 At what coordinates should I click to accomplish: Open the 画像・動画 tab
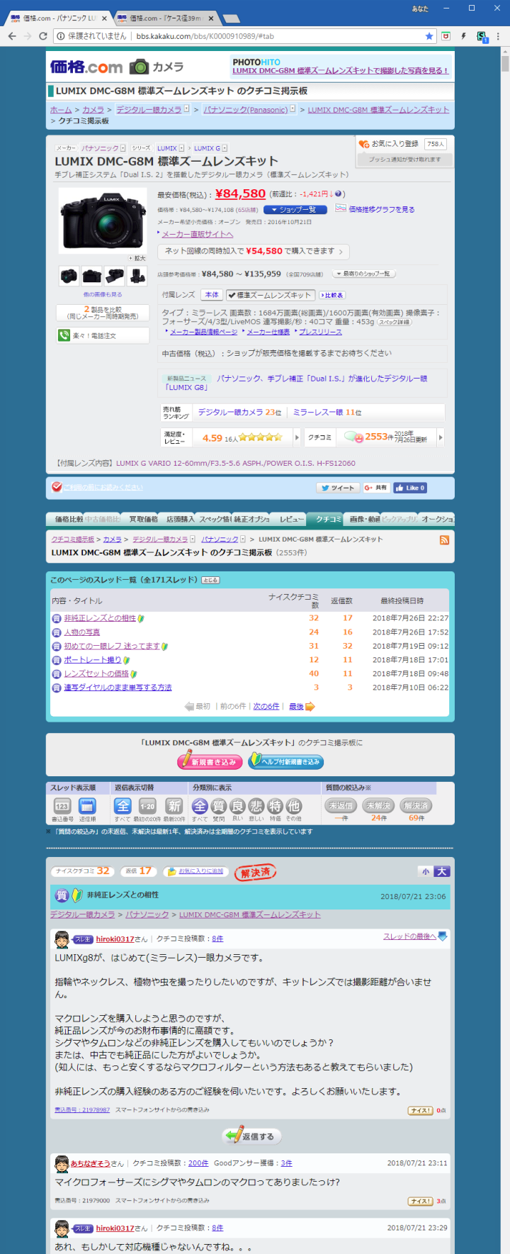click(x=363, y=519)
